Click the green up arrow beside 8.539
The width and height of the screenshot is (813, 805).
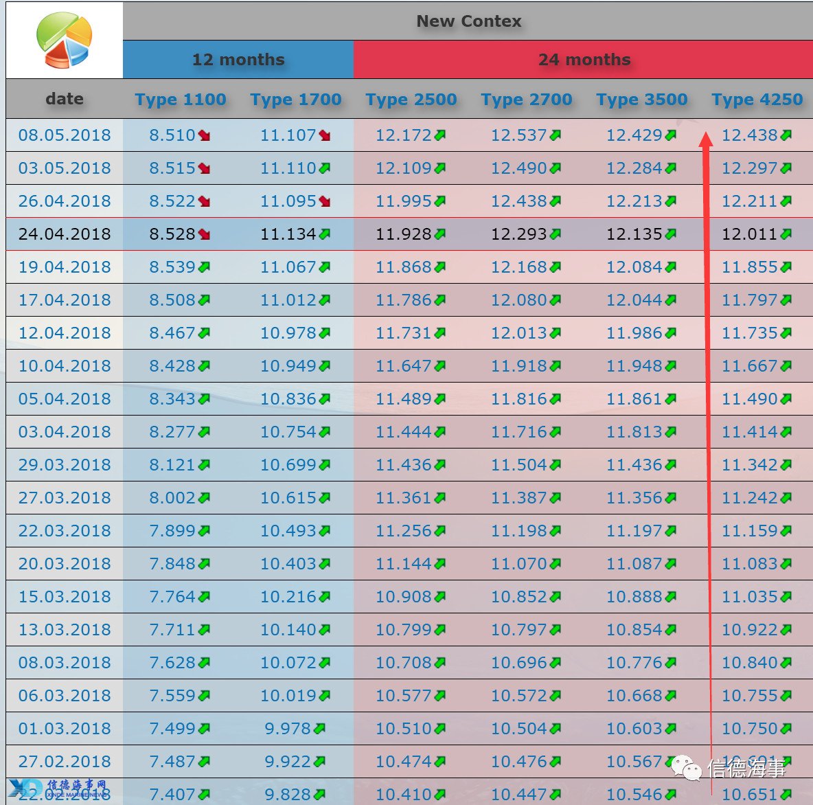(x=205, y=267)
